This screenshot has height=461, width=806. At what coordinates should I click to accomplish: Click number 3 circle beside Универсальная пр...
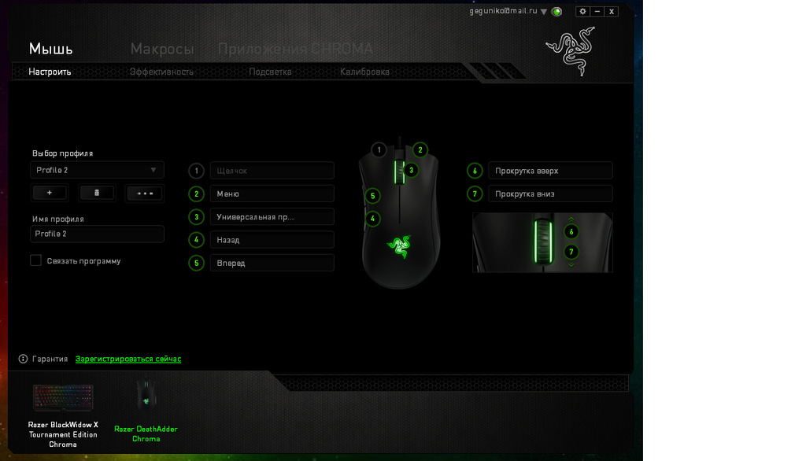click(196, 217)
